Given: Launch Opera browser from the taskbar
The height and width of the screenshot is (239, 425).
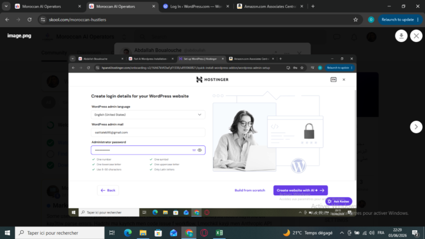Looking at the screenshot, I should 204,233.
